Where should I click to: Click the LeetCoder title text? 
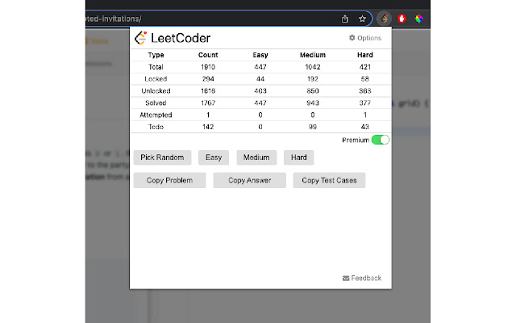pos(181,38)
